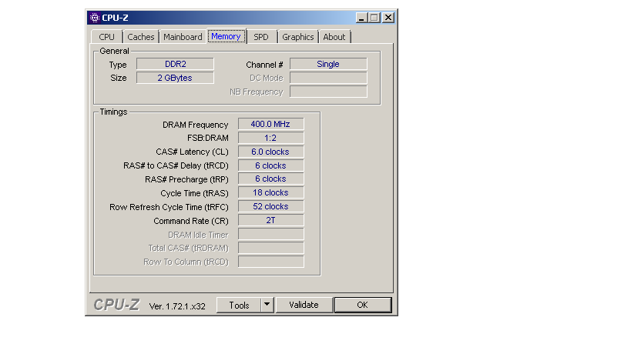Open the Mainboard tab
Image resolution: width=631 pixels, height=354 pixels.
click(183, 37)
